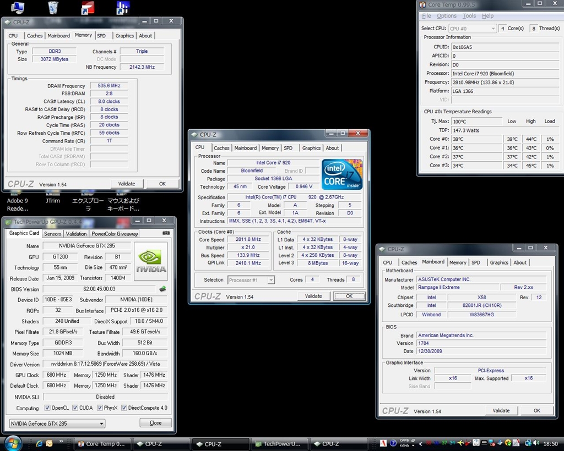Viewport: 564px width, 451px height.
Task: Toggle the CUDA checkbox
Action: click(x=75, y=408)
